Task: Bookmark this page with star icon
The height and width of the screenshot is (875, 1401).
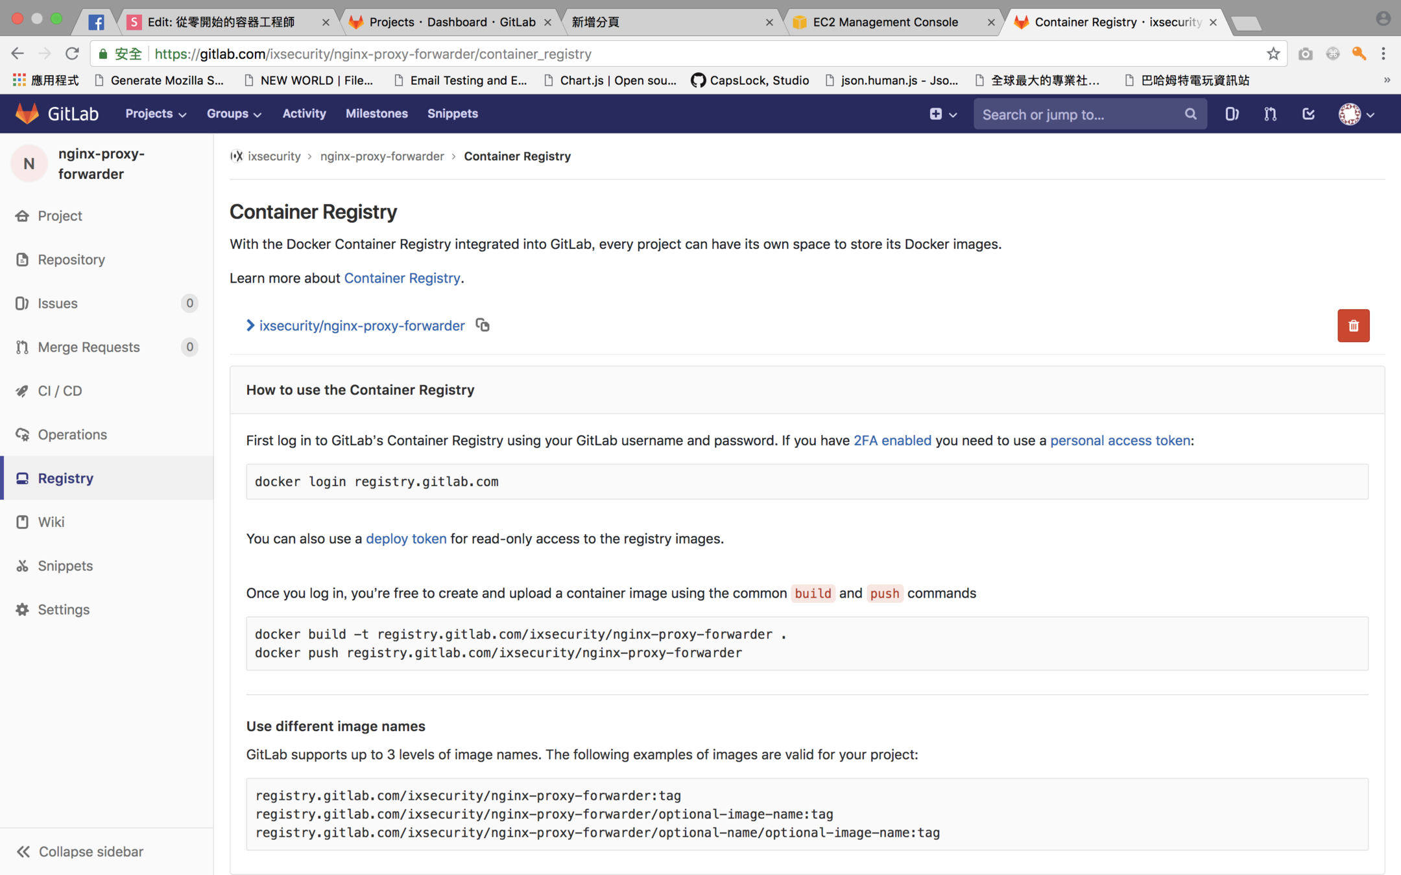Action: tap(1273, 54)
